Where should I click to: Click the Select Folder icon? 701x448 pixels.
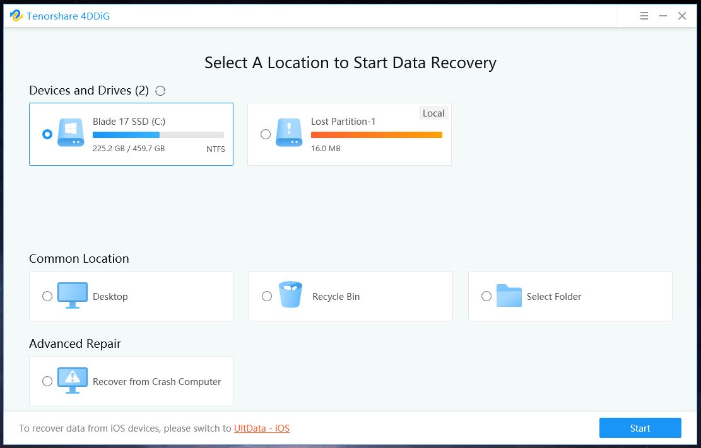coord(509,296)
